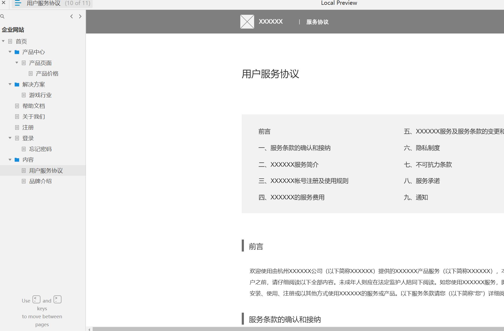This screenshot has width=504, height=331.
Task: Open the 游戏行业 page
Action: click(40, 95)
